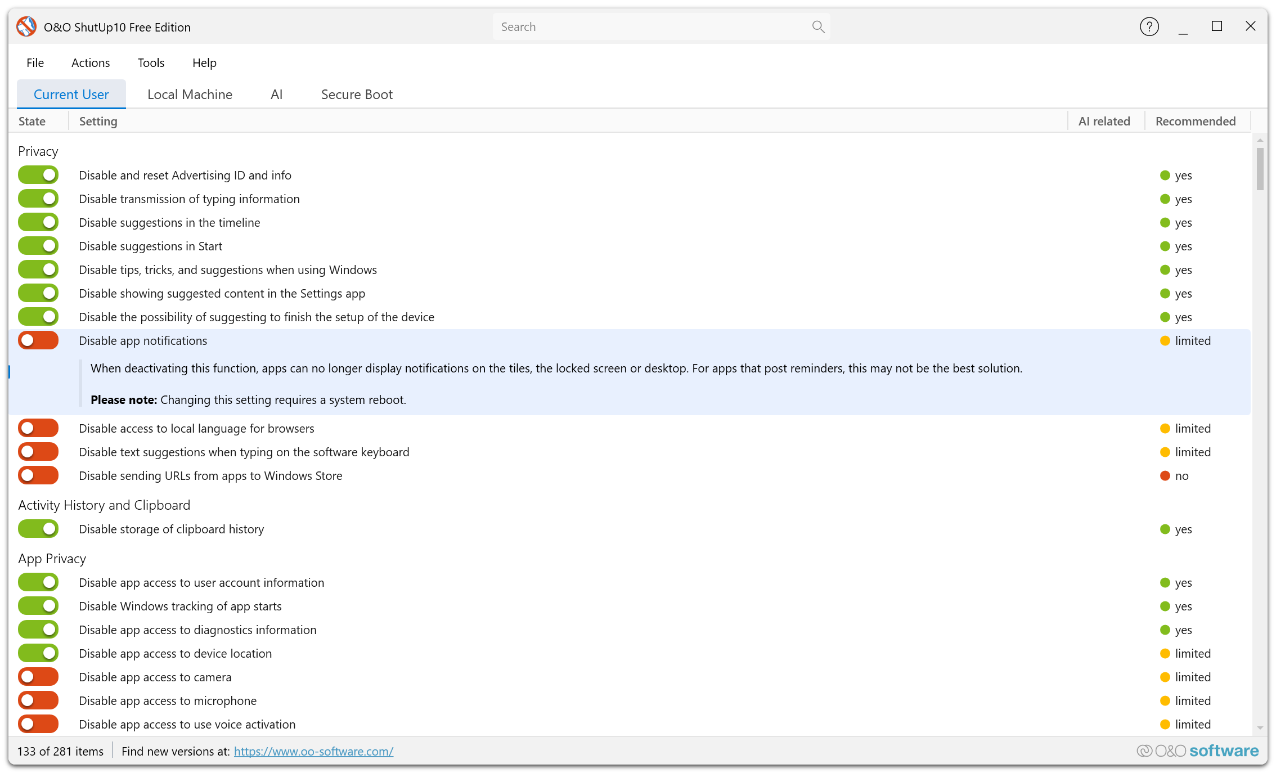Open the help question mark icon
The width and height of the screenshot is (1276, 773).
pyautogui.click(x=1149, y=26)
